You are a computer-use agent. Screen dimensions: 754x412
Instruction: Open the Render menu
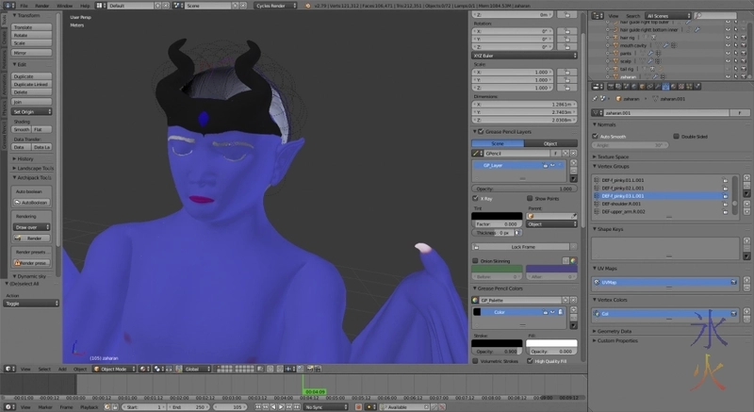coord(42,6)
